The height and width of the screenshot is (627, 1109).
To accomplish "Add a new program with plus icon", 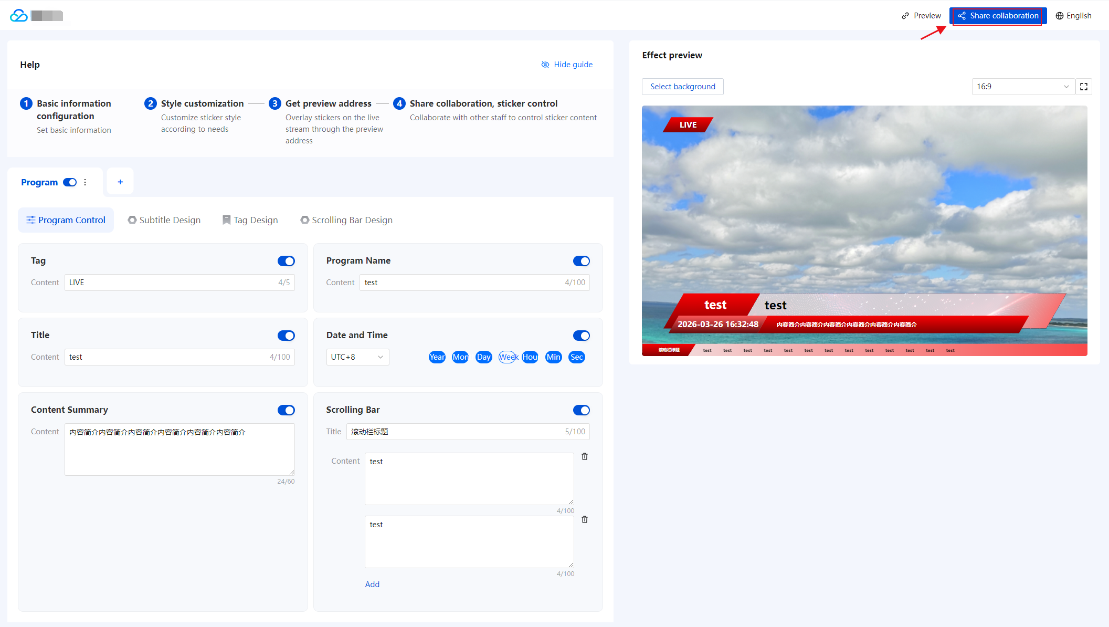I will 120,182.
